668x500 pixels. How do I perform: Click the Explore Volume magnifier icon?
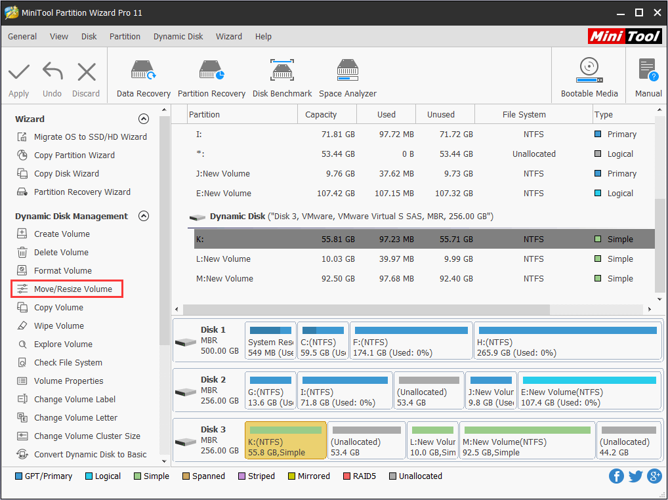pyautogui.click(x=22, y=344)
